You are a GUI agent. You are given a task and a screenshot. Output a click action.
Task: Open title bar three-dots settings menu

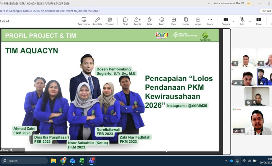click(210, 3)
